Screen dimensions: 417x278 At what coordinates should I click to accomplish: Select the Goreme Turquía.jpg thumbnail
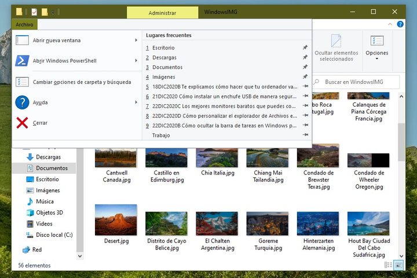[268, 224]
